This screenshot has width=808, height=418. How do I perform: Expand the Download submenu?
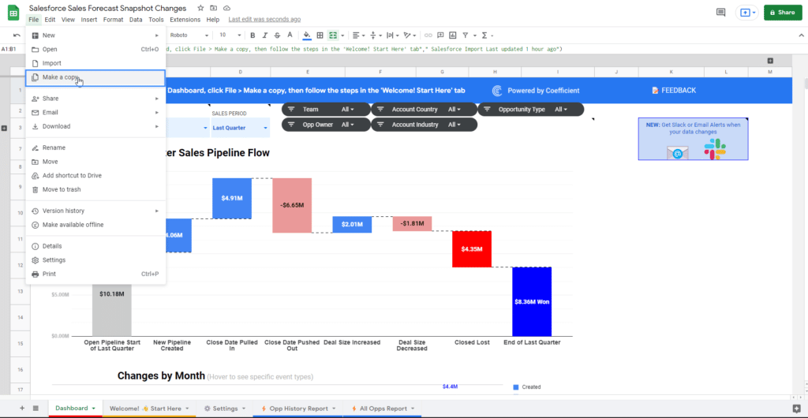pyautogui.click(x=95, y=126)
